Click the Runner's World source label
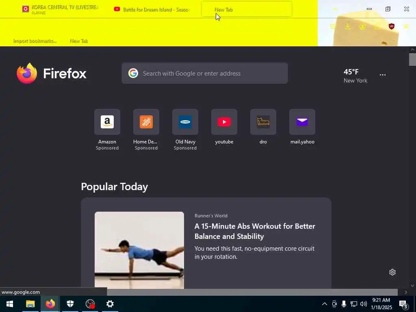Screen dimensions: 416x312 click(x=211, y=216)
